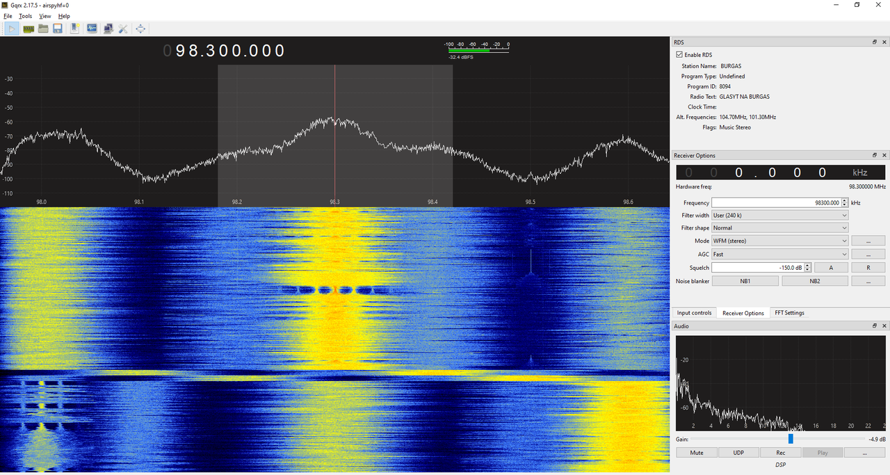Viewport: 890px width, 475px height.
Task: Open the Mode dropdown showing WFM (stereo)
Action: [x=779, y=241]
